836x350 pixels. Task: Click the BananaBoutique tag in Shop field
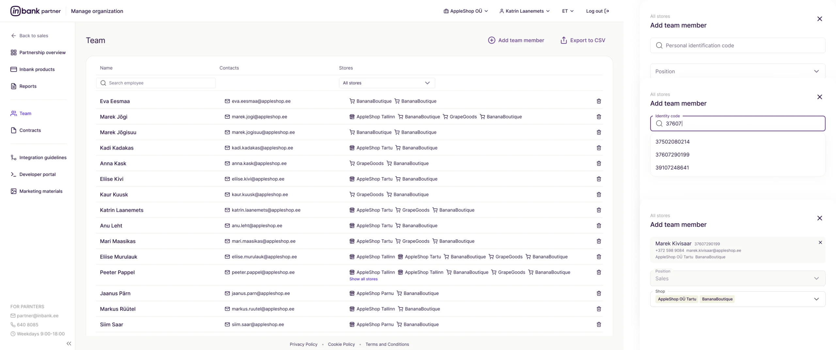717,299
